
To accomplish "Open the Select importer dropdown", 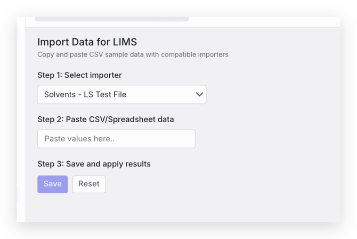I will coord(121,94).
